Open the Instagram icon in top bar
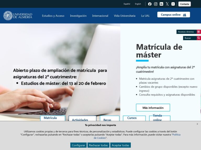201x150 pixels. (156, 4)
